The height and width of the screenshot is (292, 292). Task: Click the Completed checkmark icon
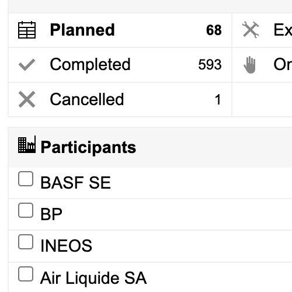coord(27,65)
